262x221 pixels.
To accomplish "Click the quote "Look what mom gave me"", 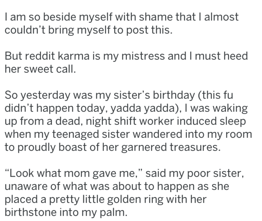I will [x=73, y=172].
